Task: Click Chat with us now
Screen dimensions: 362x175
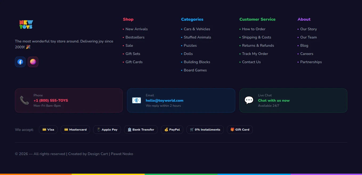Action: tap(274, 100)
